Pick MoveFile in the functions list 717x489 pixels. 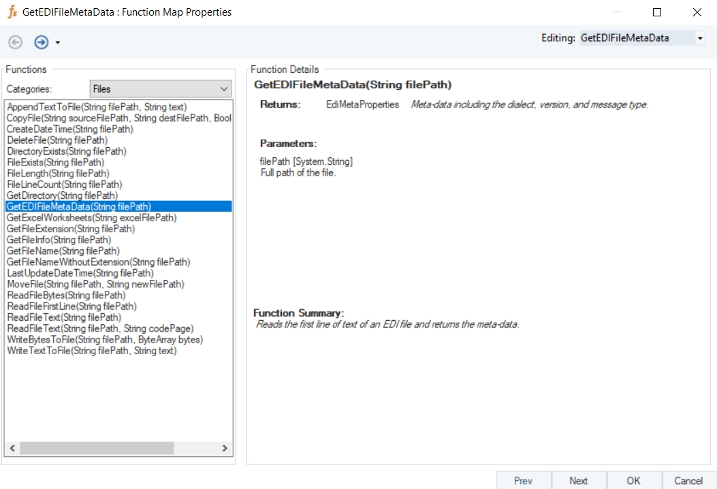pyautogui.click(x=95, y=284)
